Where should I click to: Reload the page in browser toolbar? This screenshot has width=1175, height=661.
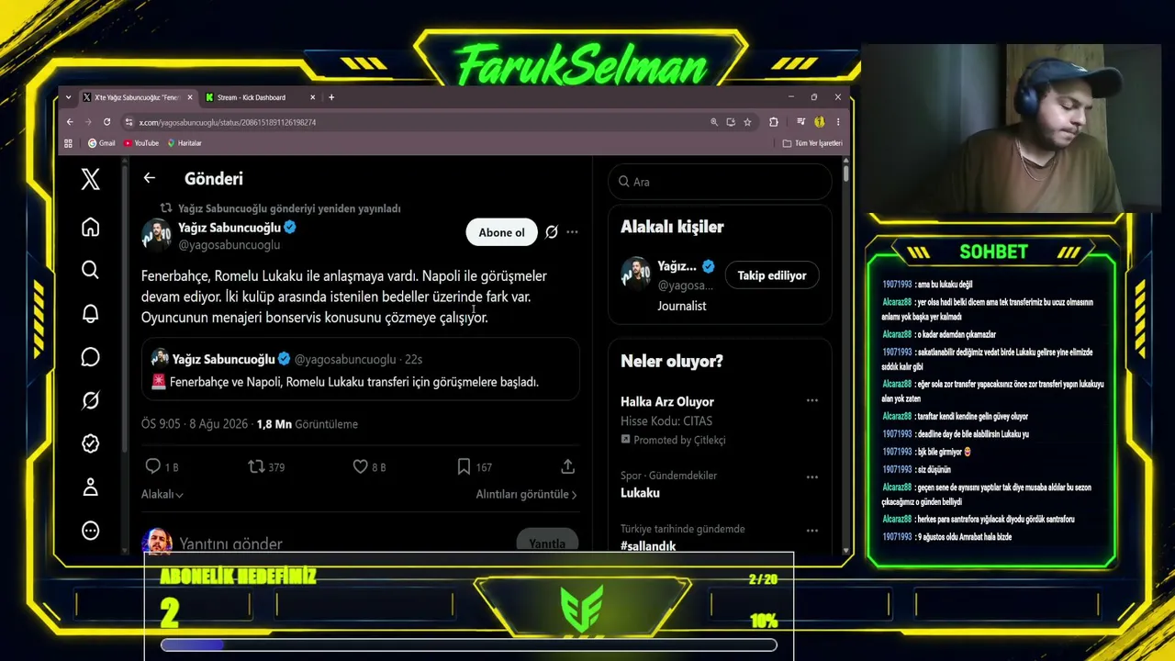point(106,122)
